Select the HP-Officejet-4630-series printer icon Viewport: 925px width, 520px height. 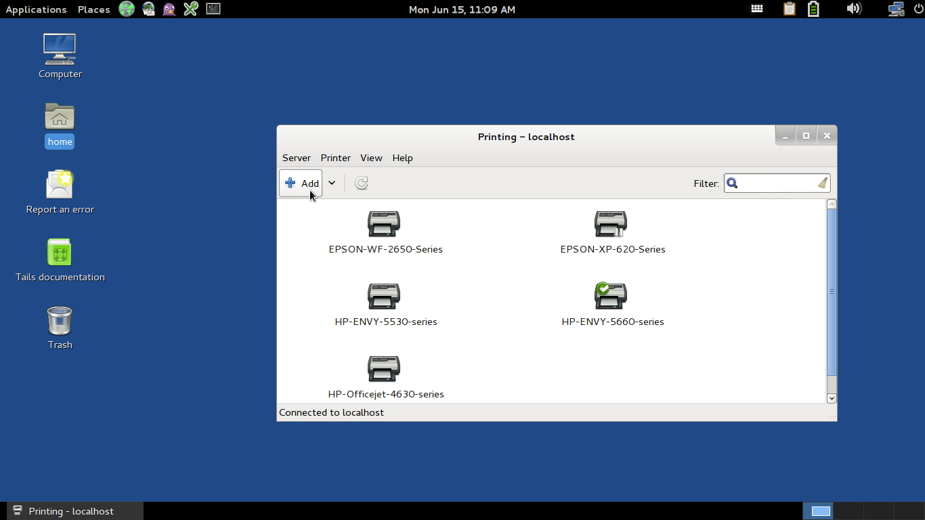[384, 369]
